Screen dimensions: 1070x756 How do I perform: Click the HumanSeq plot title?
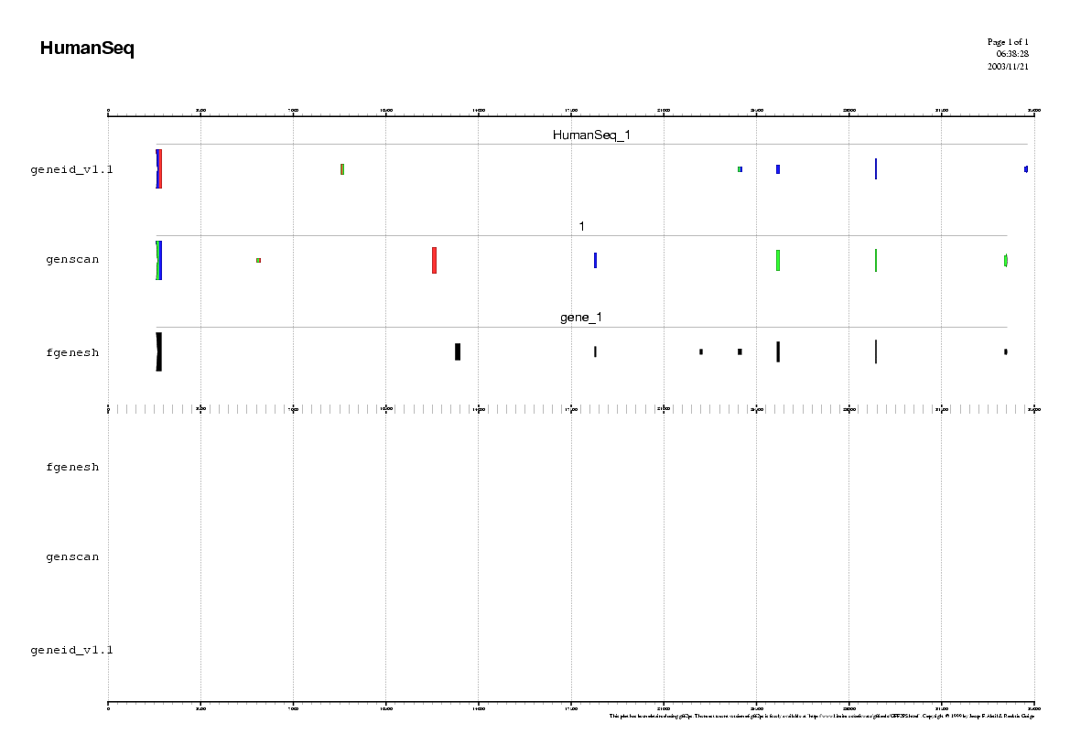tap(87, 49)
